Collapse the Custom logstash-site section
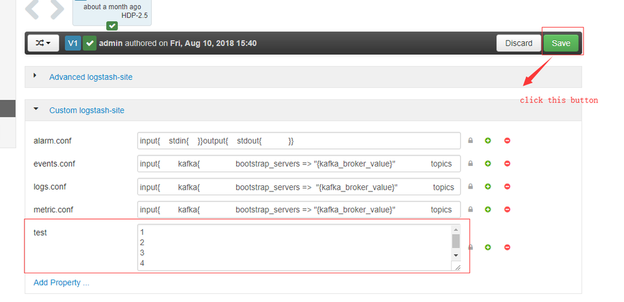The image size is (624, 302). (36, 108)
